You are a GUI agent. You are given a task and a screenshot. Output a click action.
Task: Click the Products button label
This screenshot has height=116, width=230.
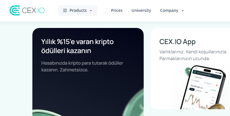pyautogui.click(x=78, y=10)
